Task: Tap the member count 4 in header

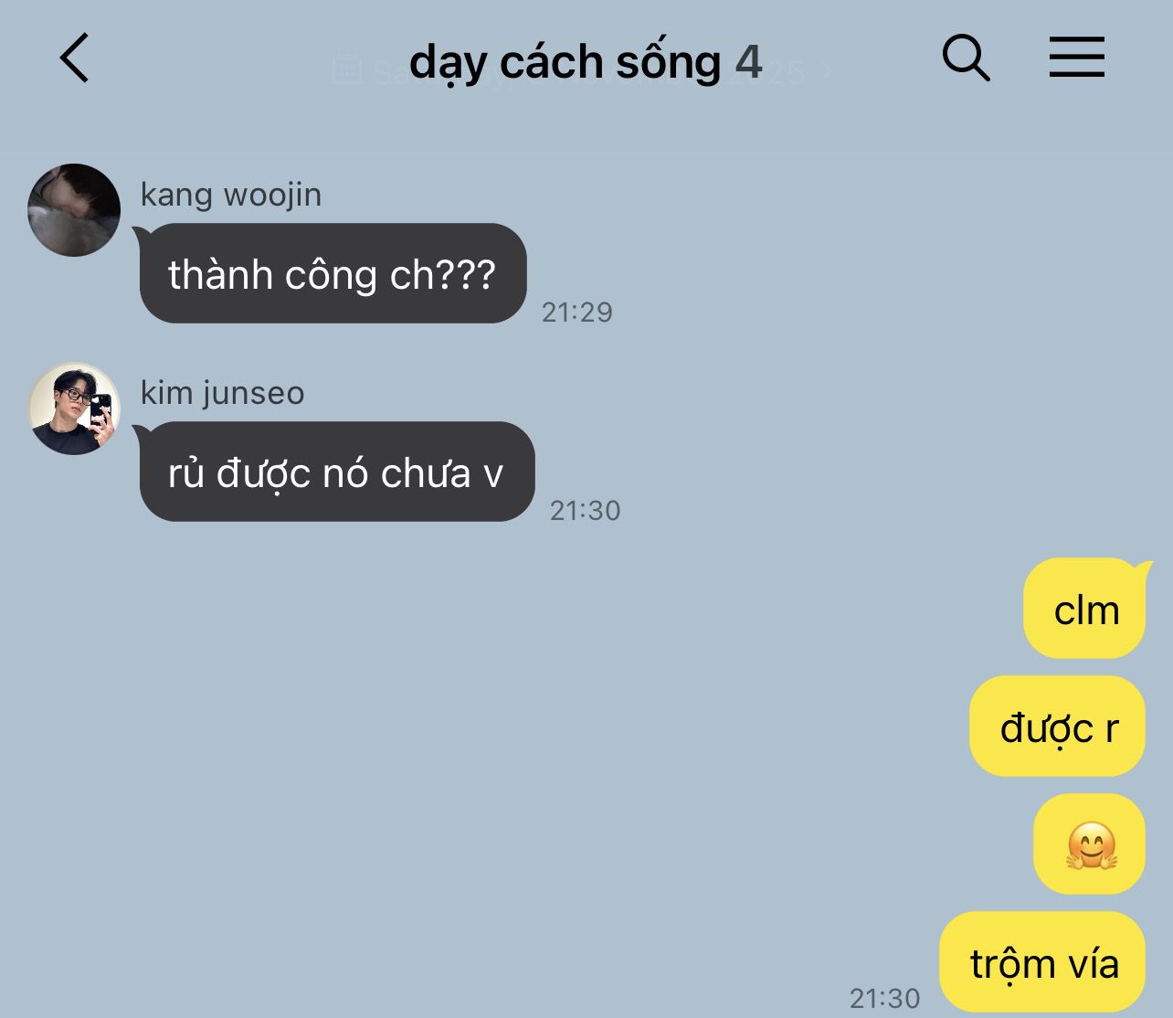Action: (749, 61)
